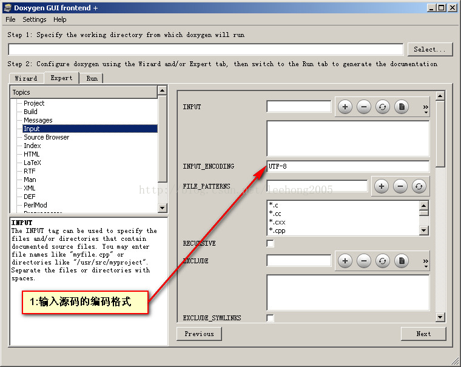The height and width of the screenshot is (367, 461).
Task: Select RTF topic
Action: point(29,171)
